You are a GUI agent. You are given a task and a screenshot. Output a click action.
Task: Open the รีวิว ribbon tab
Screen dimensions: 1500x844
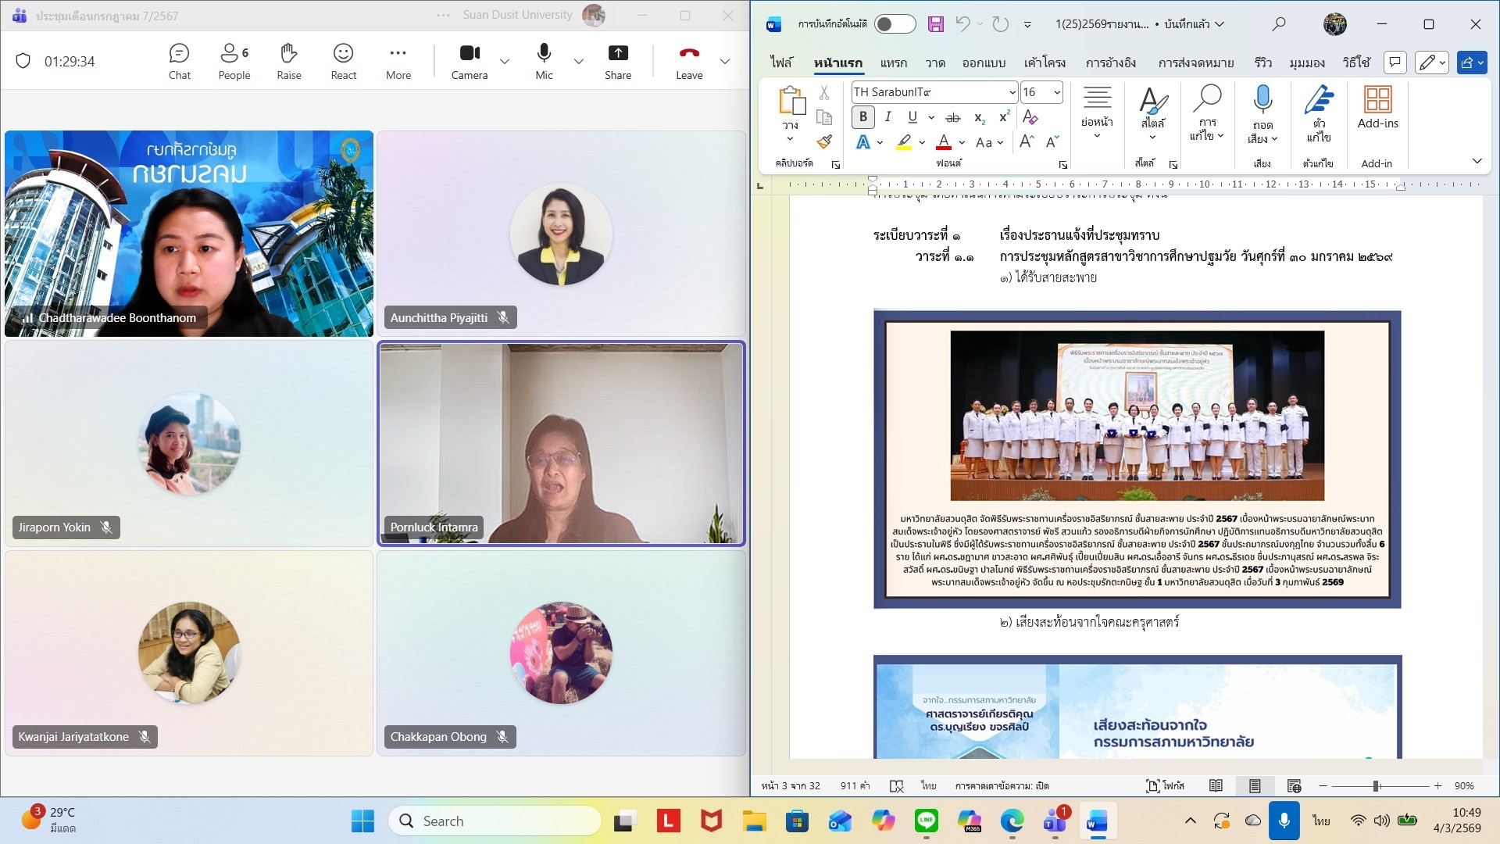(1262, 63)
